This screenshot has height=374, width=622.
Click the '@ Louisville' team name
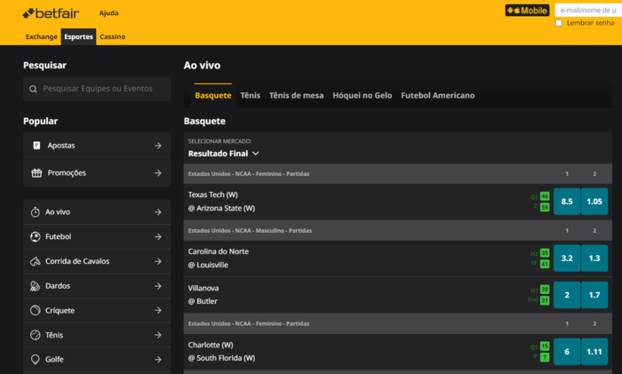click(208, 265)
